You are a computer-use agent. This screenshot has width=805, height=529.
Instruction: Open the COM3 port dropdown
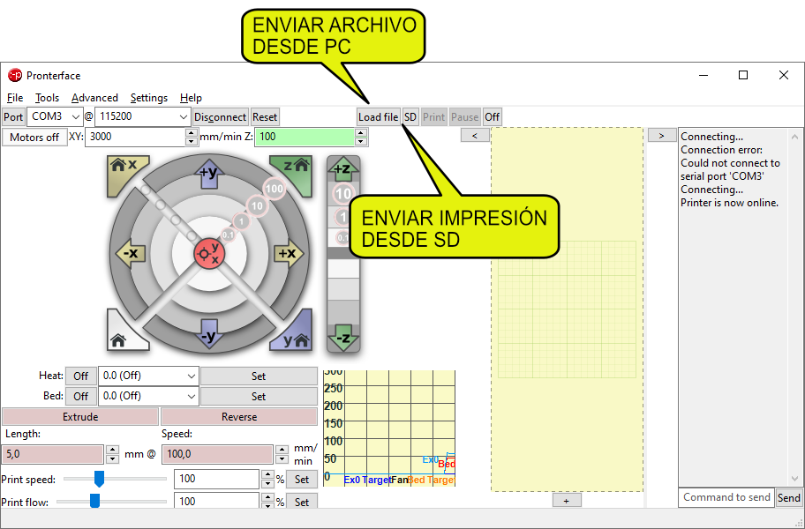[55, 117]
